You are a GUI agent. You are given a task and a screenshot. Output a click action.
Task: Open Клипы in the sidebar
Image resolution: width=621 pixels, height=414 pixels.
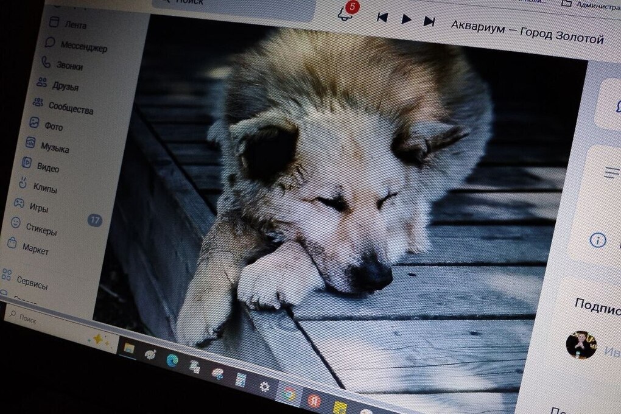[44, 188]
